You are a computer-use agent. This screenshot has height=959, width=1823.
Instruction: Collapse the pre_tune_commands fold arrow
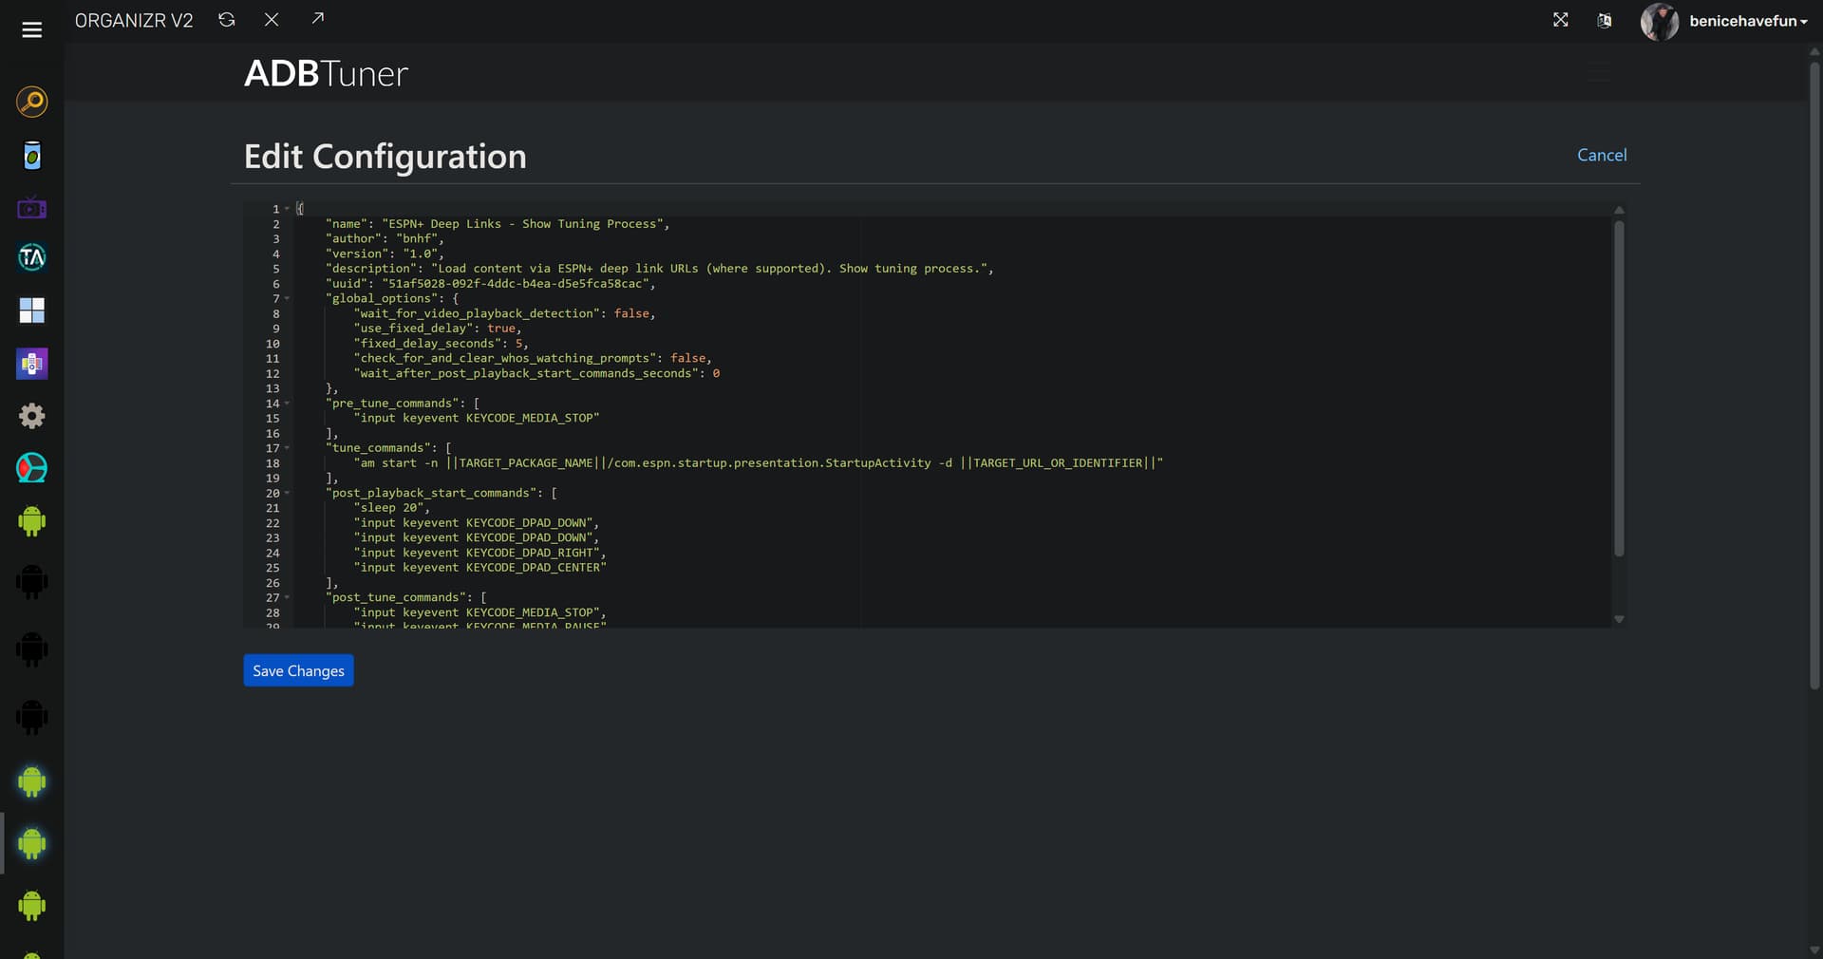pos(288,404)
